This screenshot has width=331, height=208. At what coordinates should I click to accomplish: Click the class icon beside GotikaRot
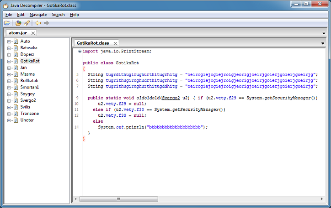pos(16,61)
